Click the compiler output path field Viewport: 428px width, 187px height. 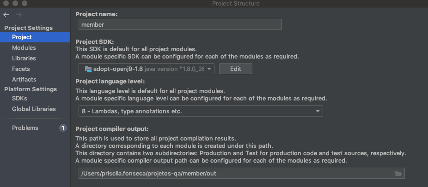[x=234, y=173]
